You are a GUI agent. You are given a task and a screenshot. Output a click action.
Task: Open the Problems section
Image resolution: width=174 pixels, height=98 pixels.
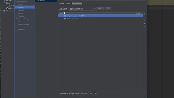click(21, 30)
